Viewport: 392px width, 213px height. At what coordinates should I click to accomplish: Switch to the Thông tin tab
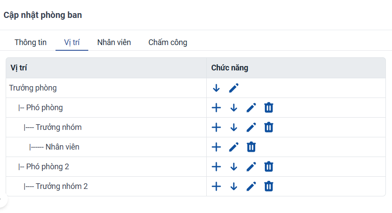tap(31, 42)
